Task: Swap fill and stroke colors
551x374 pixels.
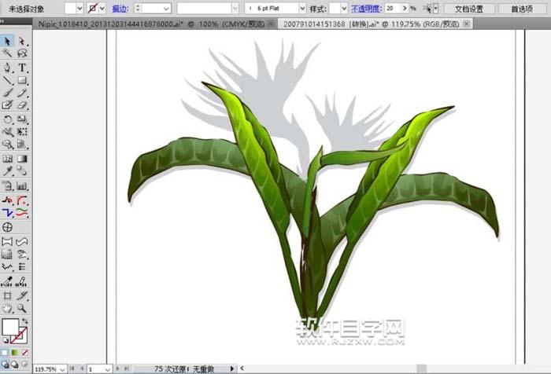Action: tap(27, 320)
